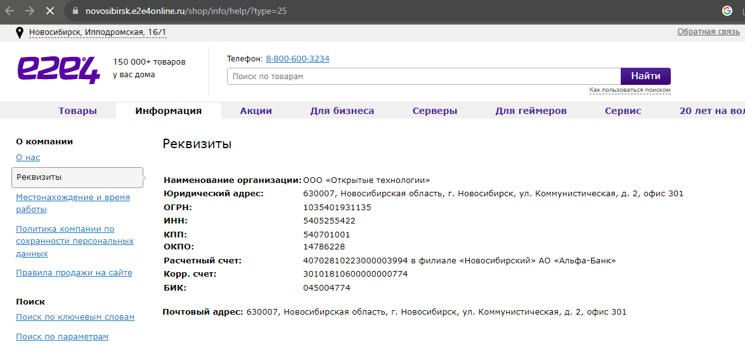Click the browser back arrow
The image size is (745, 352).
(x=10, y=11)
